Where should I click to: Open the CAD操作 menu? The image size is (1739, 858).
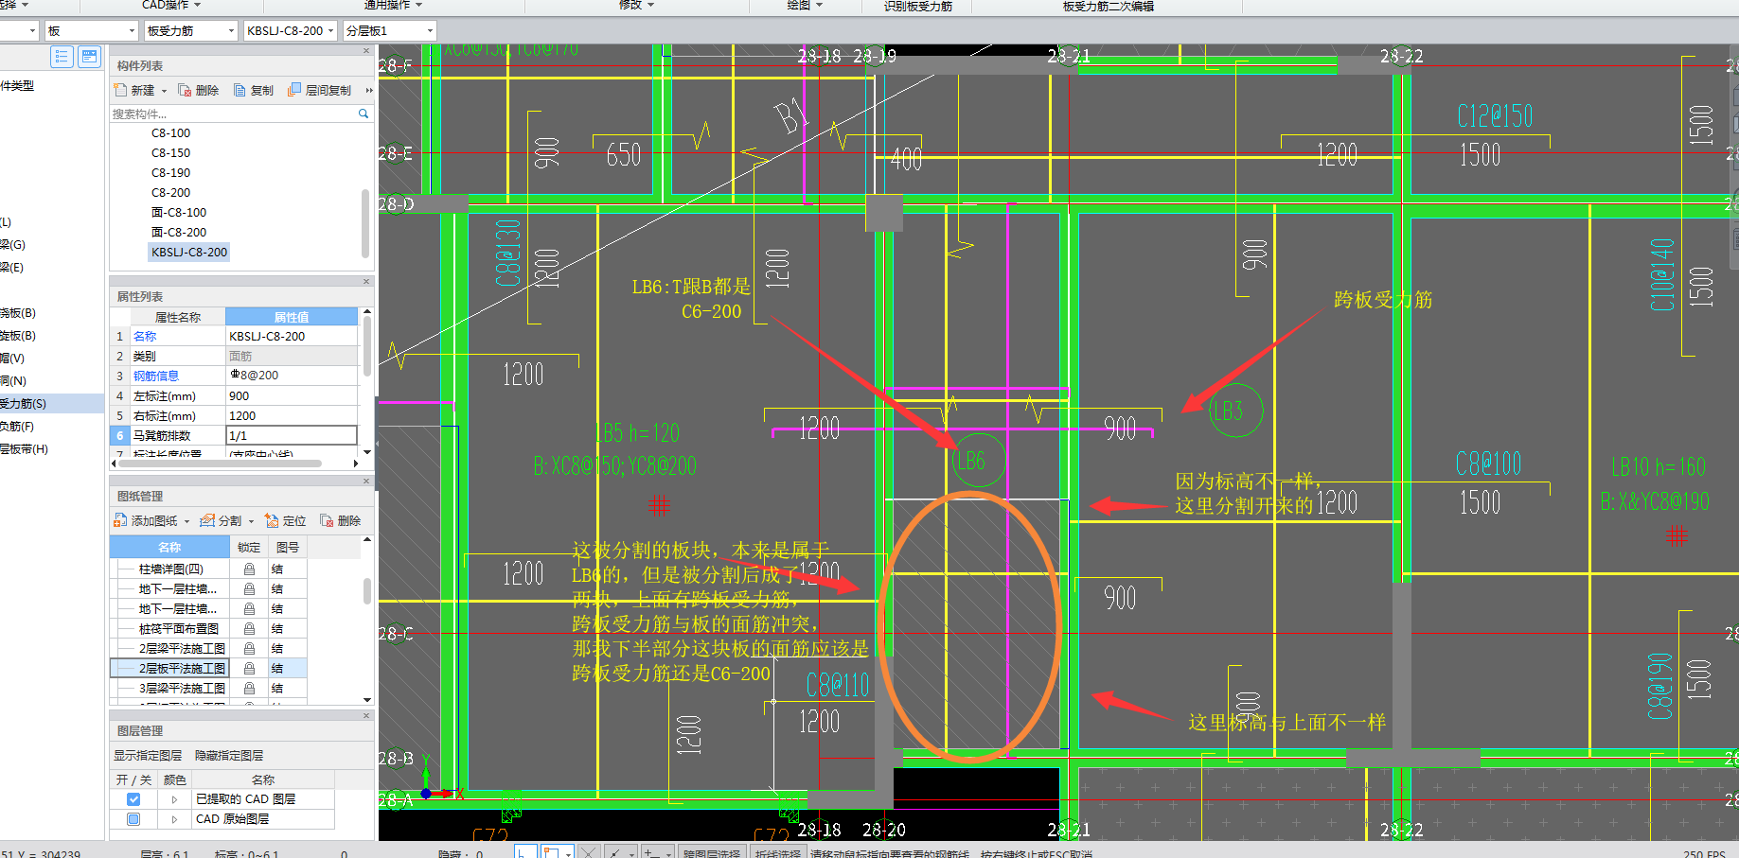(x=171, y=6)
